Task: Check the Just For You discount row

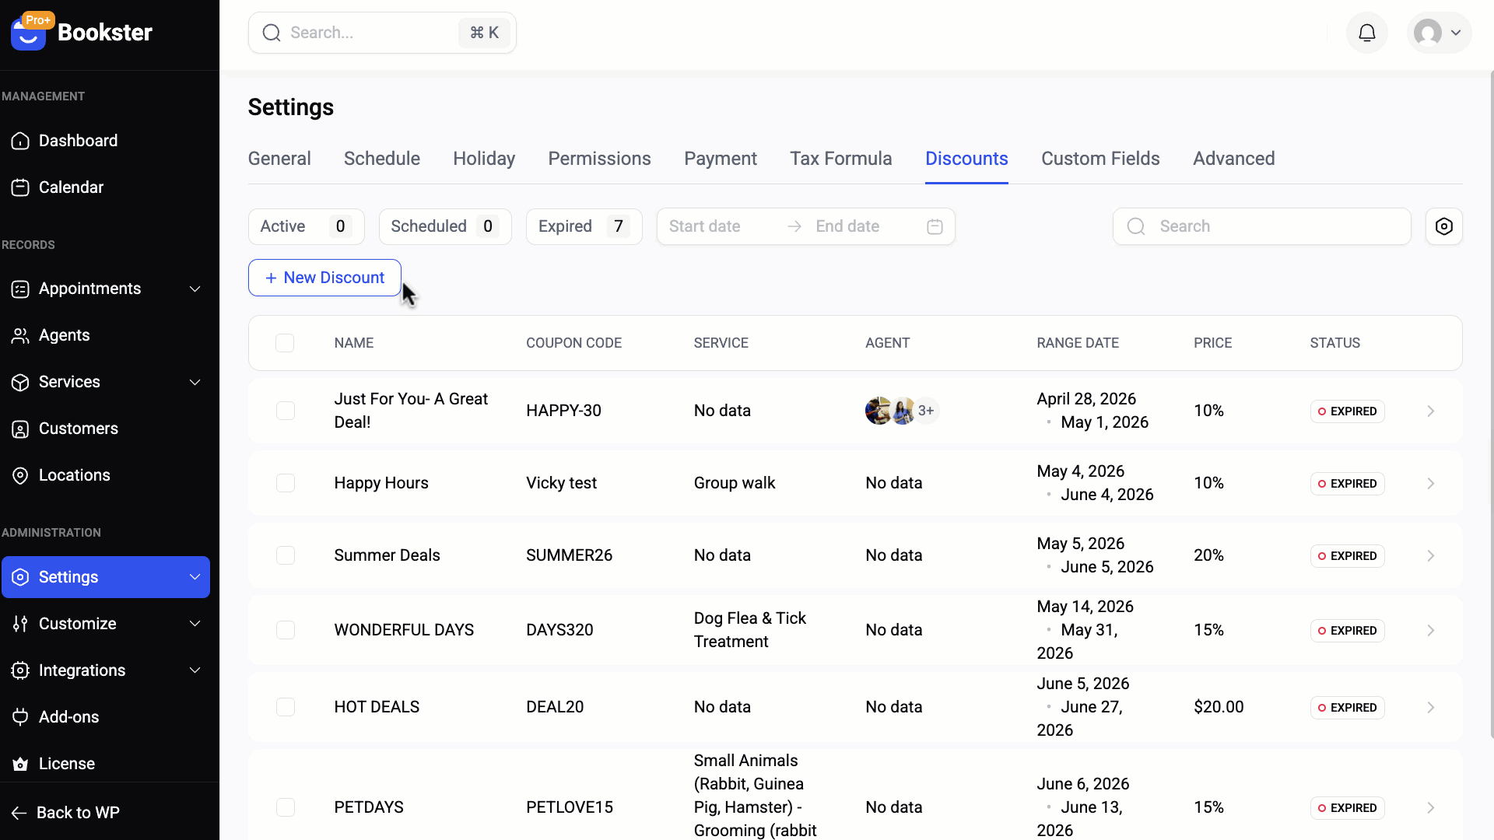Action: click(x=286, y=411)
